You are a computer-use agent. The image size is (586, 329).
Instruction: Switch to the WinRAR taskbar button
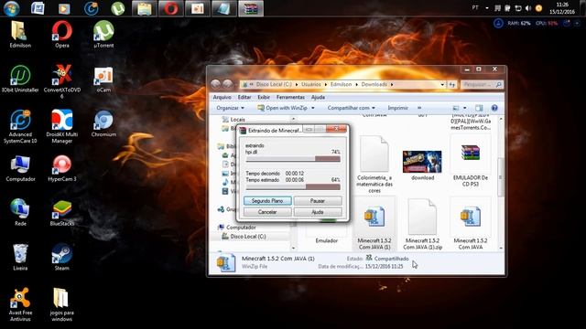[251, 8]
